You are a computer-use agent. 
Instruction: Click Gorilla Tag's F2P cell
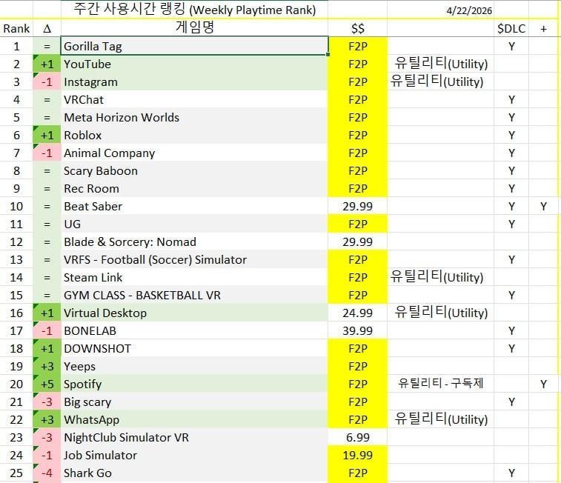tap(357, 46)
